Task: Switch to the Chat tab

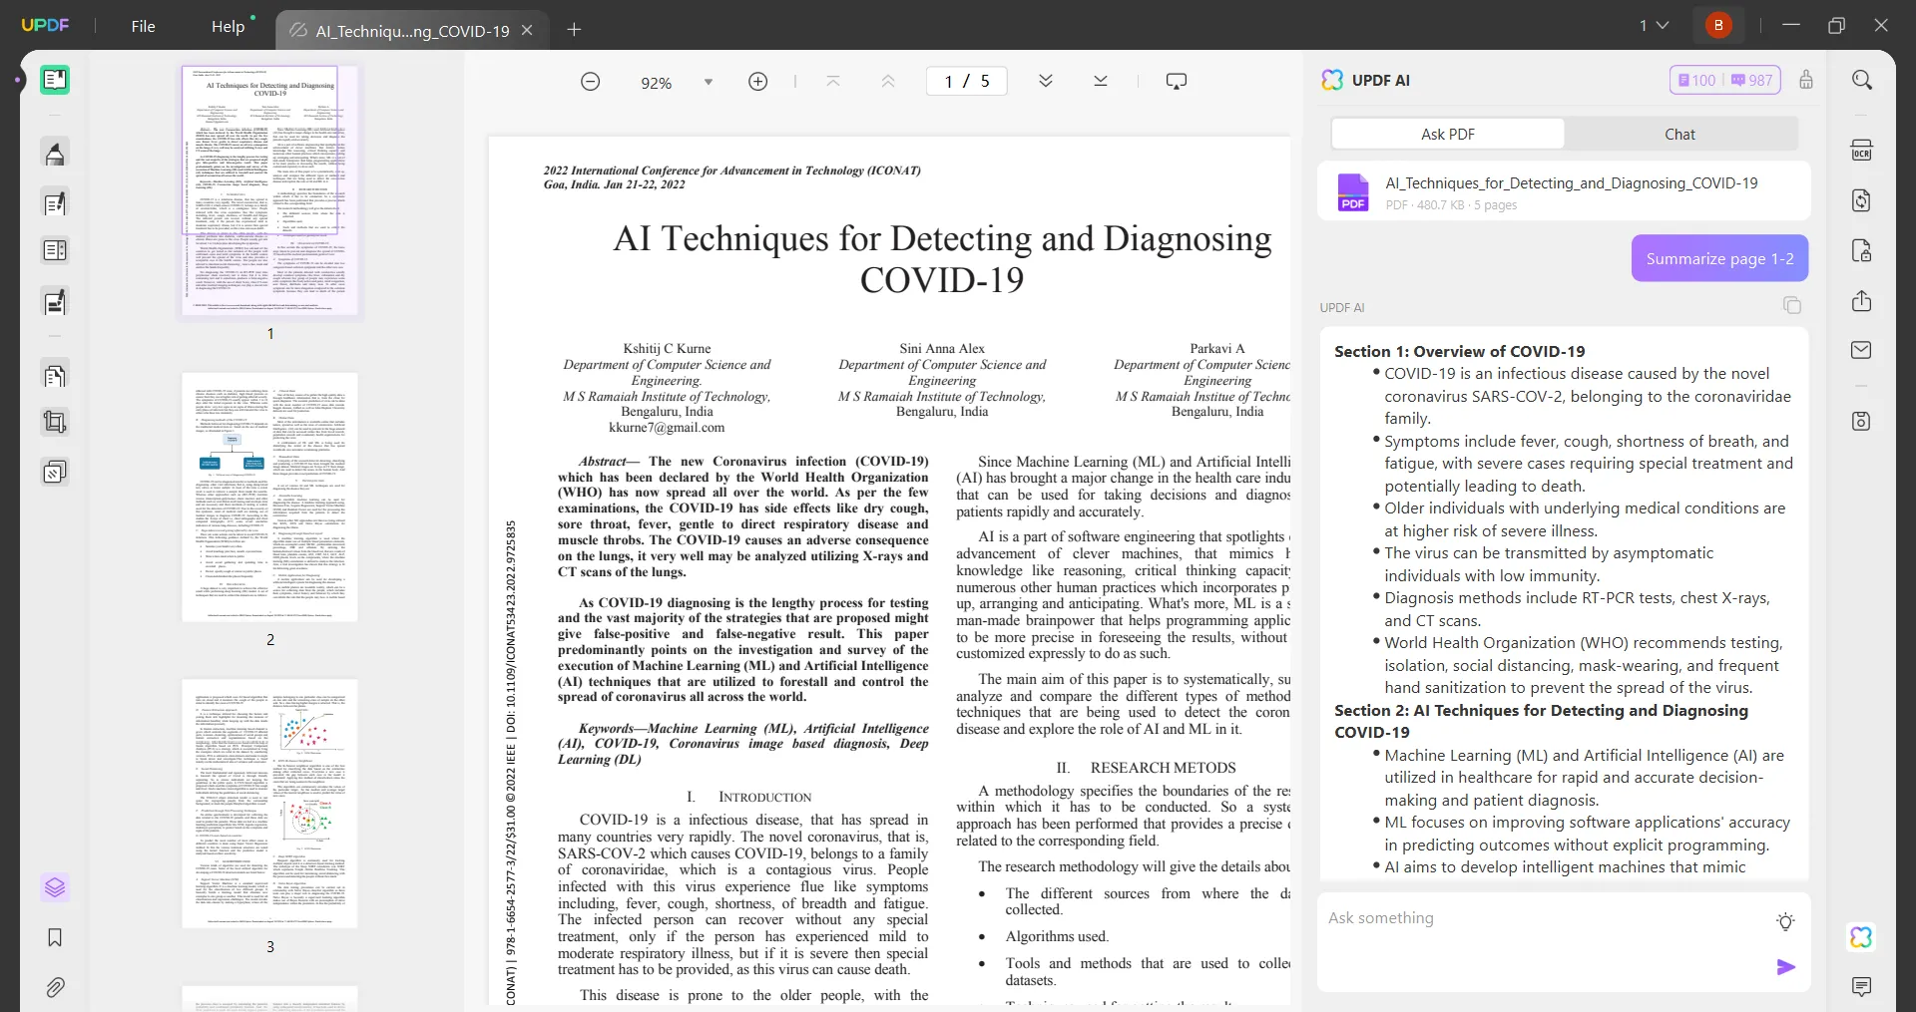Action: 1680,134
